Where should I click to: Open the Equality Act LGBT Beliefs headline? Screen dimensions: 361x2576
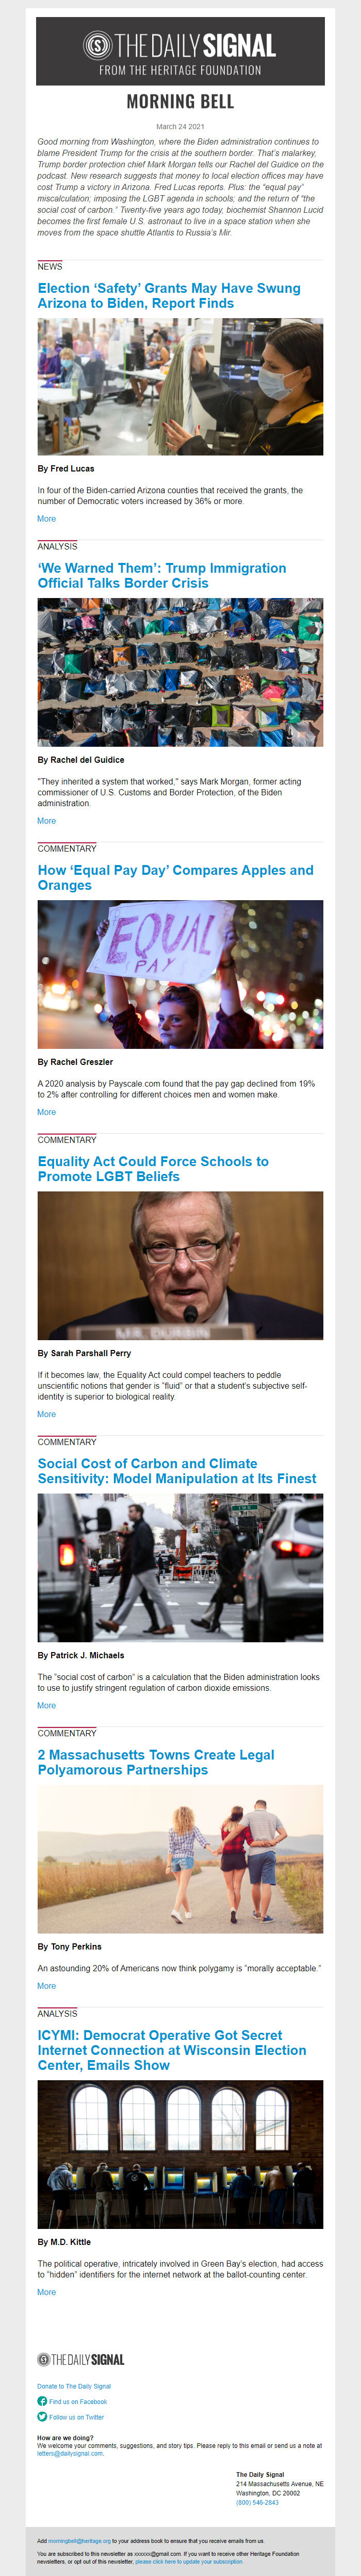coord(153,1168)
